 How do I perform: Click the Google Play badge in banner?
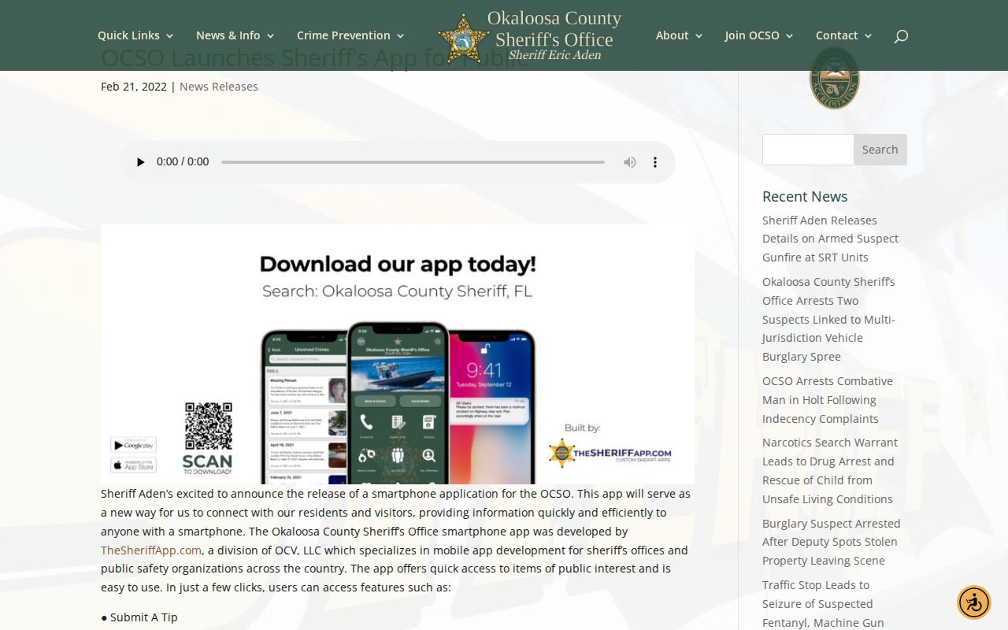133,445
